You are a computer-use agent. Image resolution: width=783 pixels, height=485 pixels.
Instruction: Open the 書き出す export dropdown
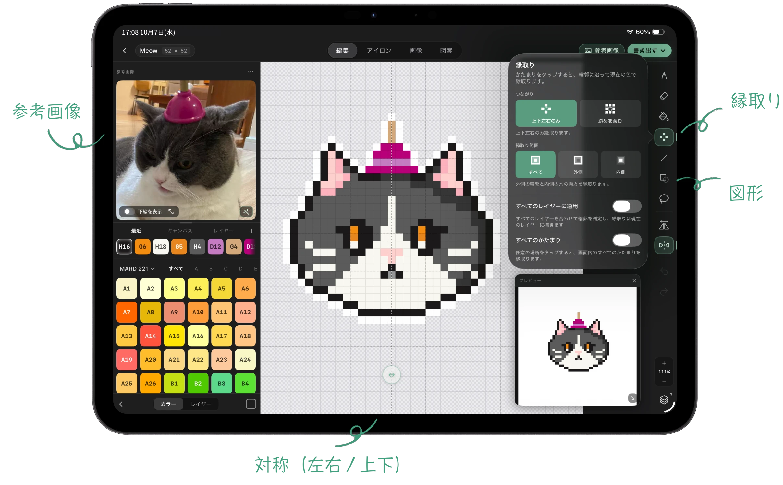click(649, 51)
